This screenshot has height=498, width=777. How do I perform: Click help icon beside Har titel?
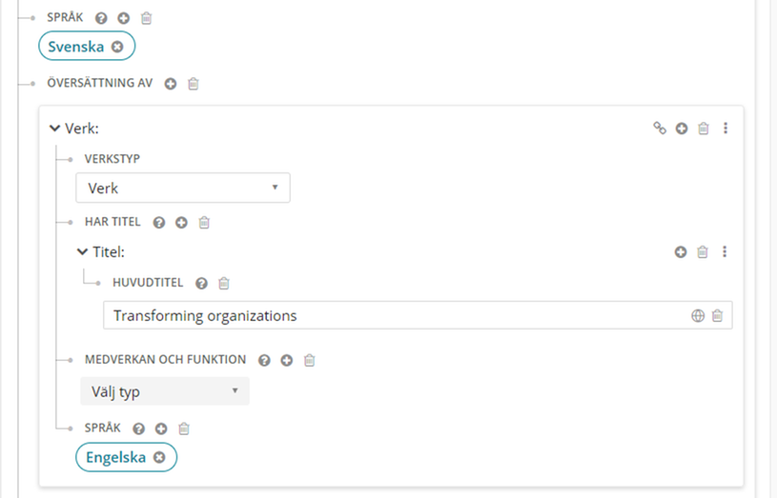pos(158,223)
